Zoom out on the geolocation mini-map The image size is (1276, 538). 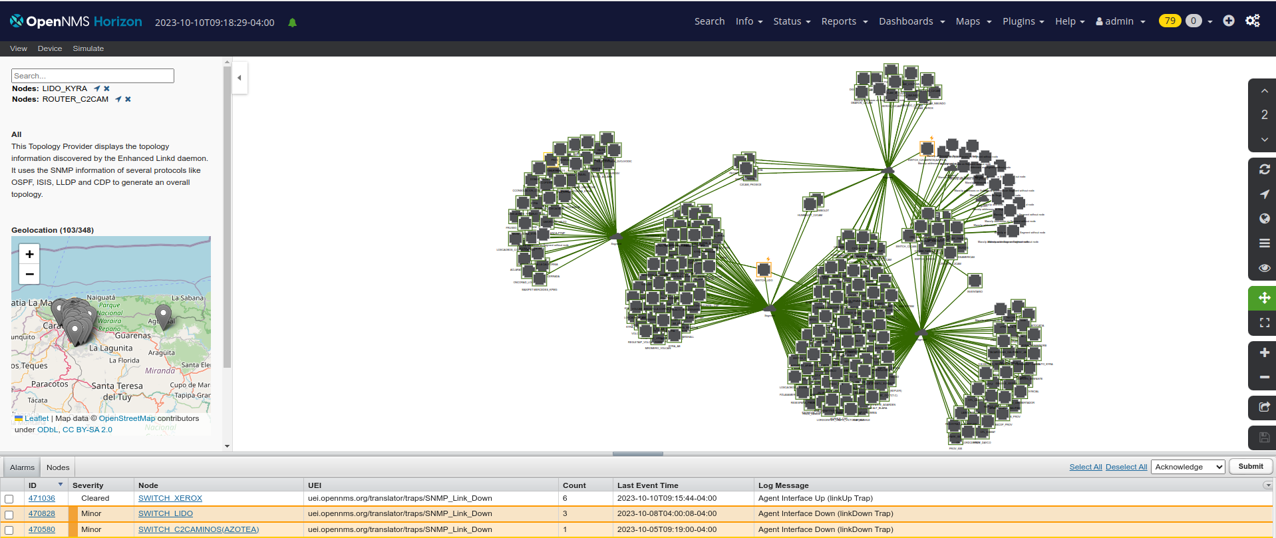coord(29,274)
